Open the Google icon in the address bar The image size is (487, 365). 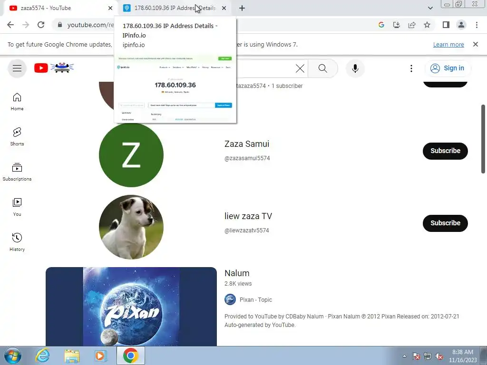coord(381,25)
